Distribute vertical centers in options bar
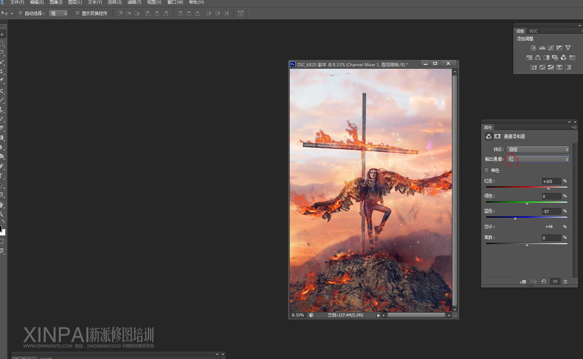This screenshot has width=583, height=359. [x=189, y=13]
